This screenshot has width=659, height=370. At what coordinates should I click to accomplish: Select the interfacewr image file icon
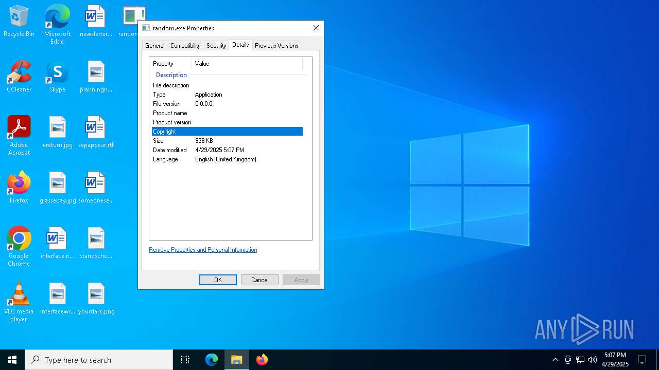coord(57,299)
